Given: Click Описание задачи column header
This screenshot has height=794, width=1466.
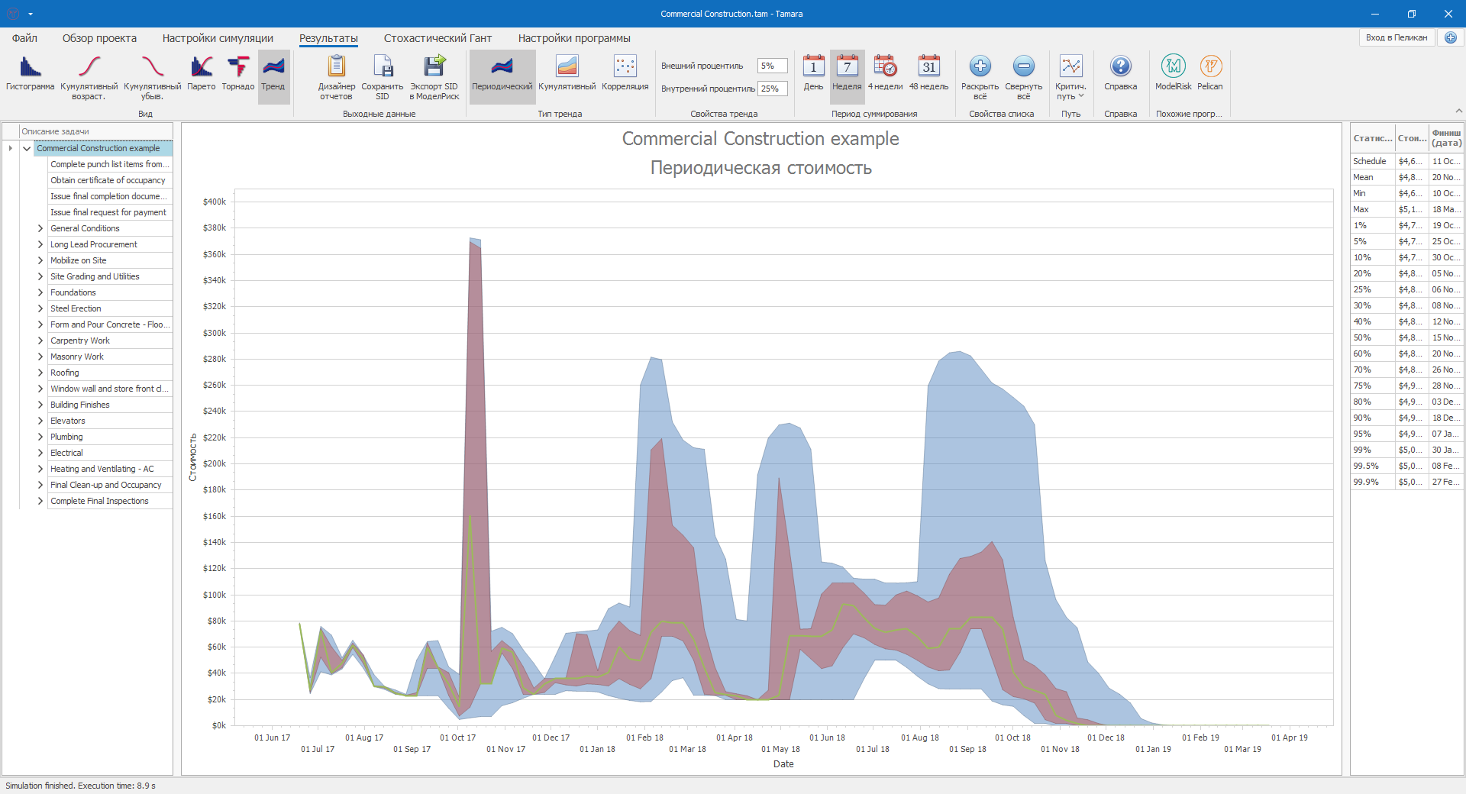Looking at the screenshot, I should [96, 131].
